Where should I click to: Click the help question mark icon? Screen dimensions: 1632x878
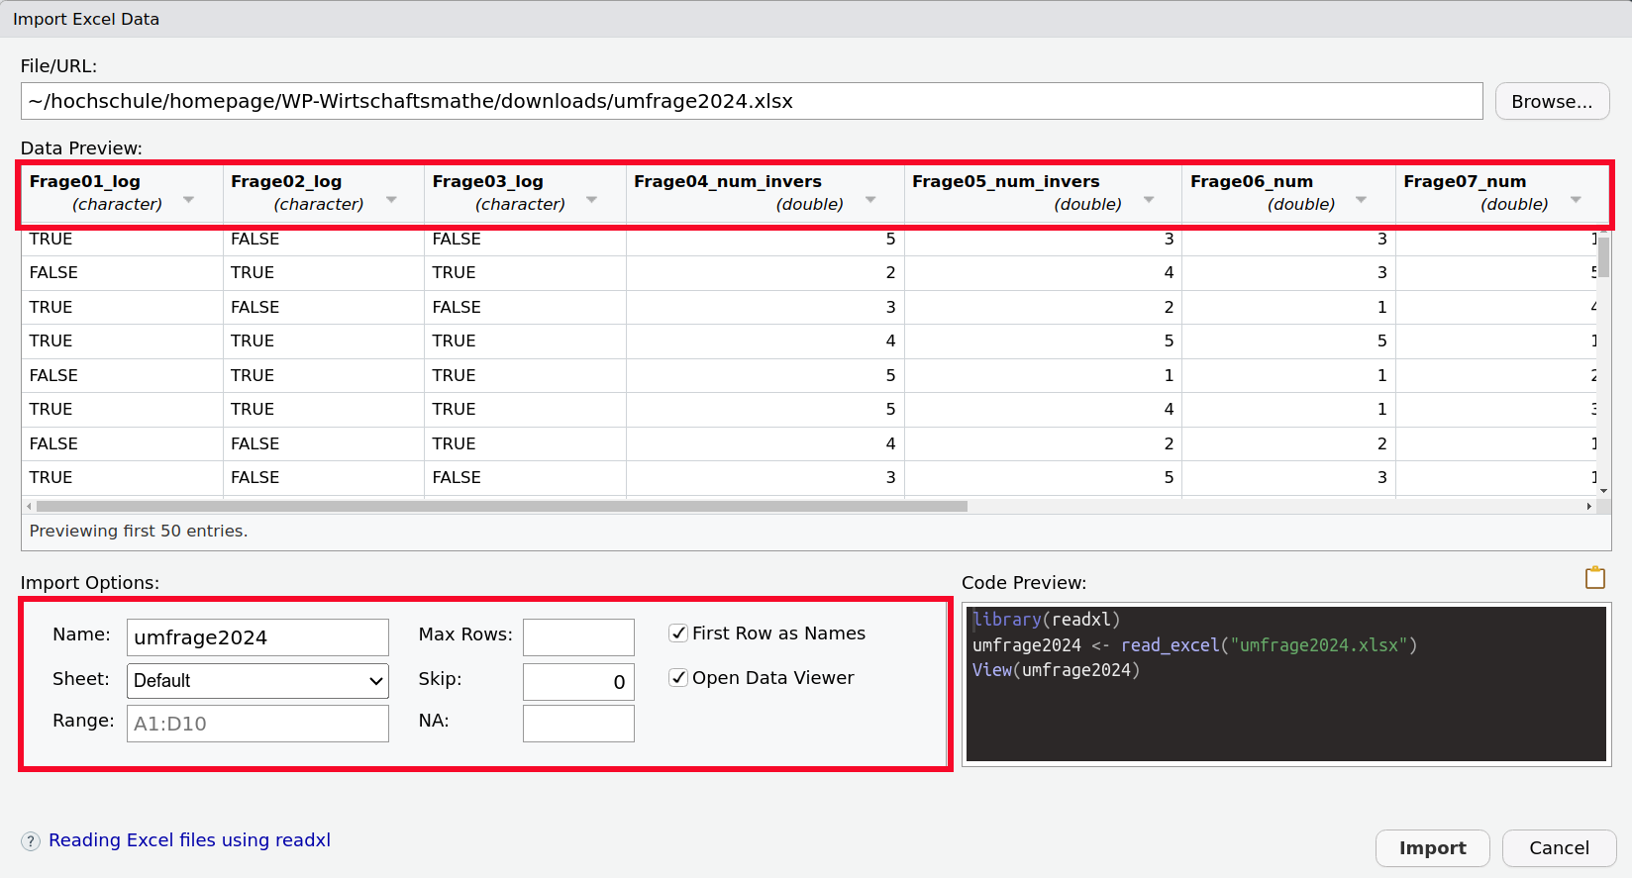[x=31, y=841]
